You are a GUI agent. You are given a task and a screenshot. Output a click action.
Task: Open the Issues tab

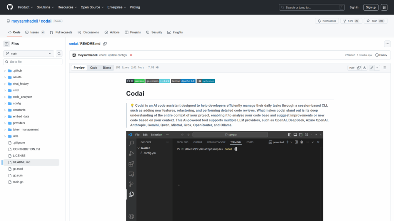click(x=35, y=32)
